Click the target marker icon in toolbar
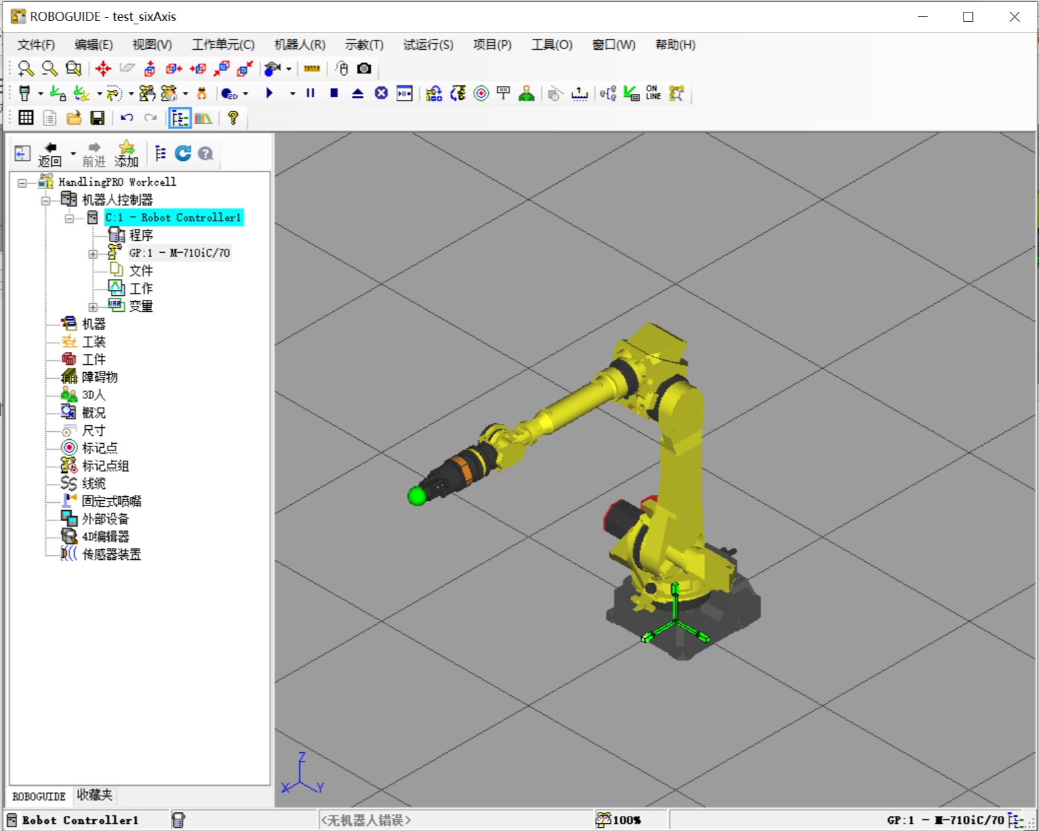Screen dimensions: 1039x831 pos(481,93)
